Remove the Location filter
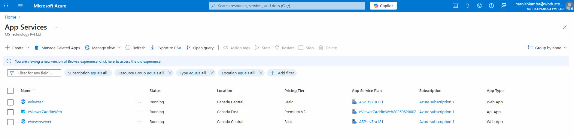 [261, 73]
